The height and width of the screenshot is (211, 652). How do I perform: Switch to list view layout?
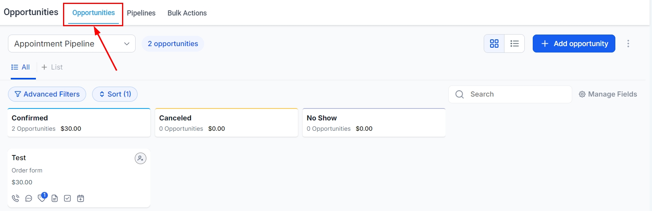[514, 44]
